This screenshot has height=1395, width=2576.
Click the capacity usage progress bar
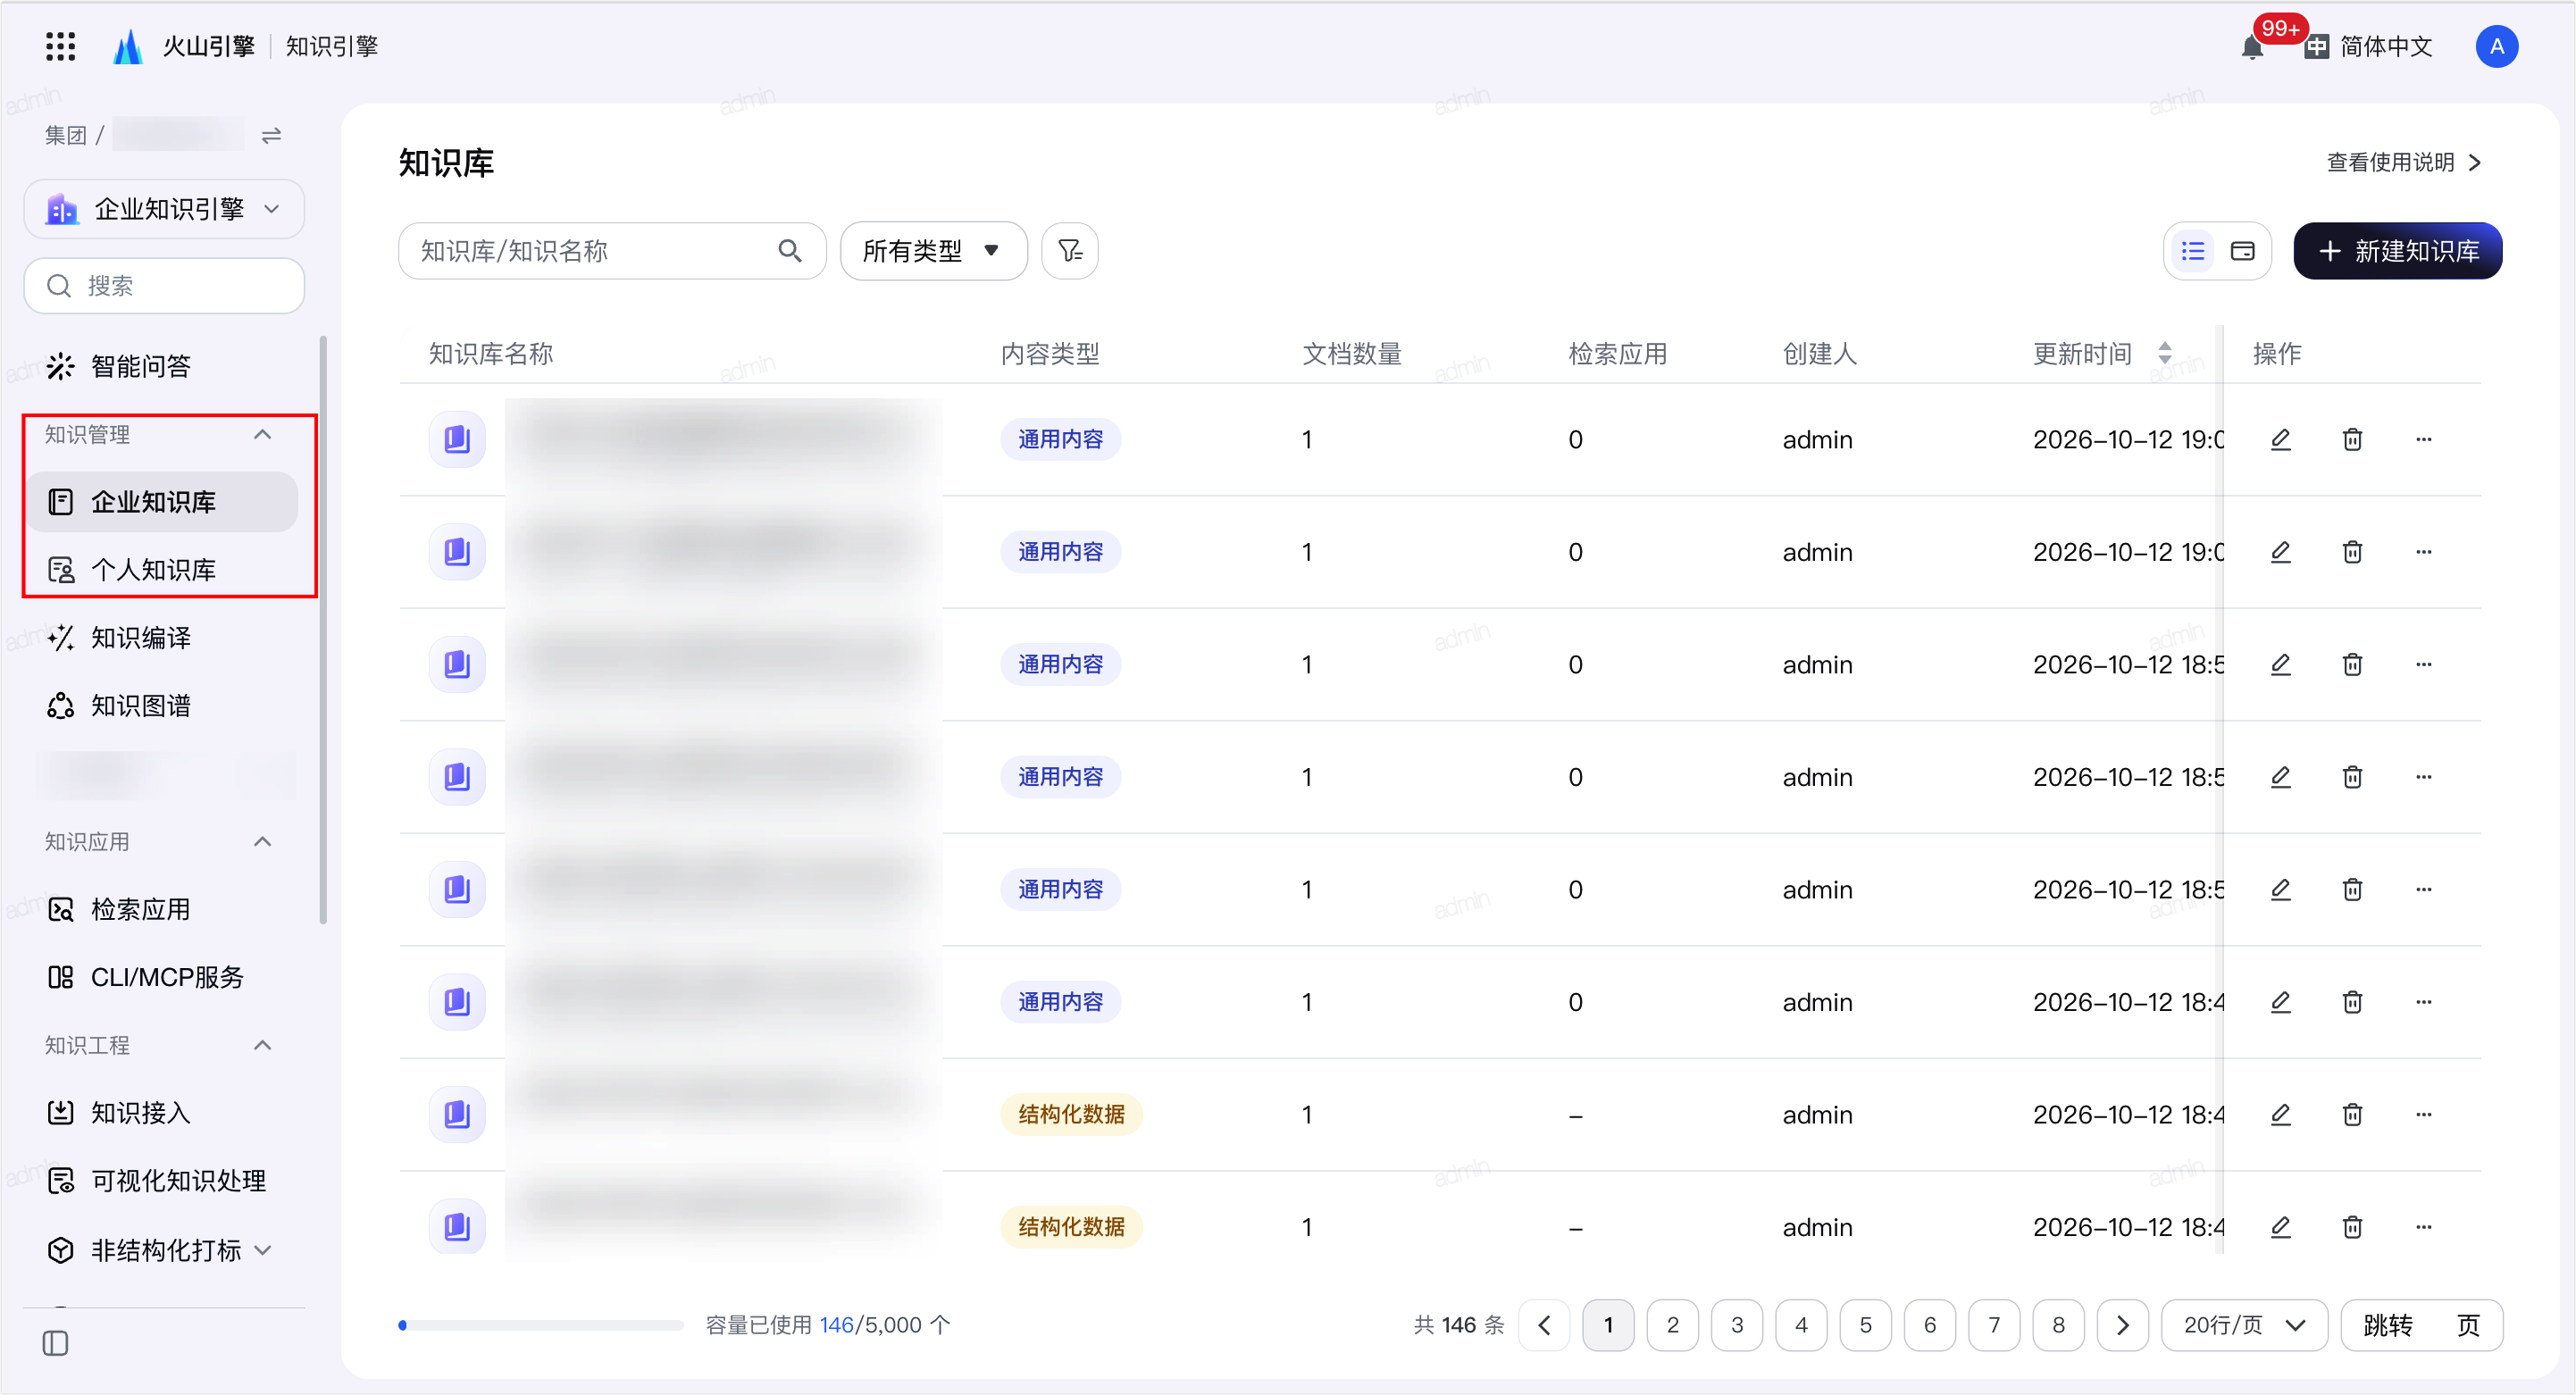(541, 1325)
